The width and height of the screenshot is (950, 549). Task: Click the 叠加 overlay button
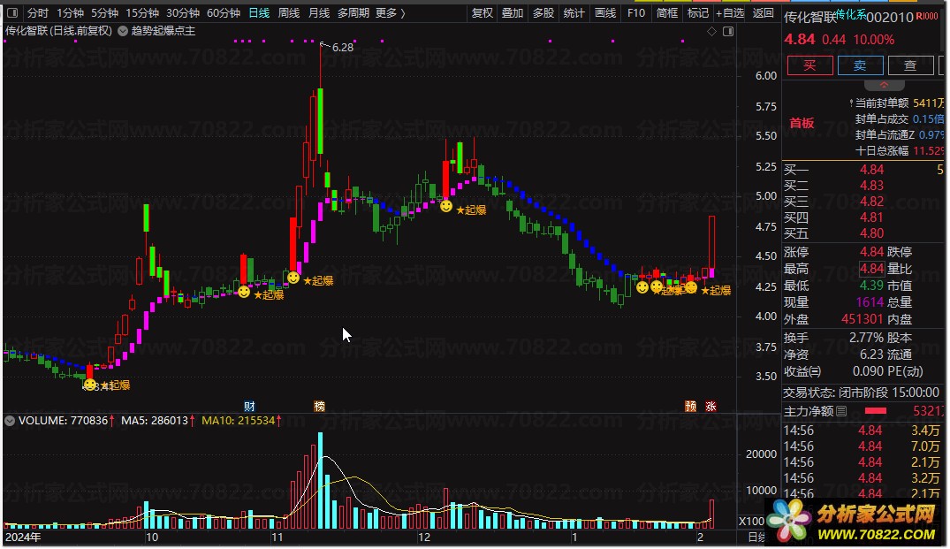pyautogui.click(x=513, y=12)
